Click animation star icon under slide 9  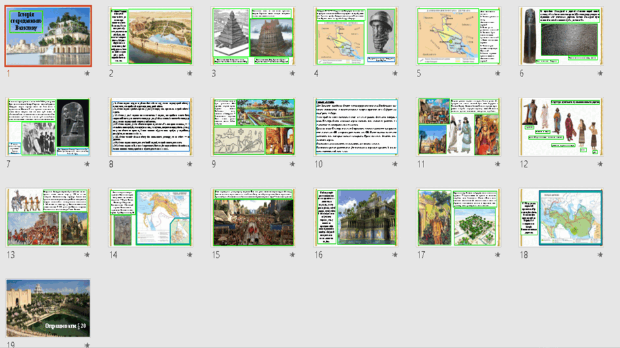[x=292, y=164]
